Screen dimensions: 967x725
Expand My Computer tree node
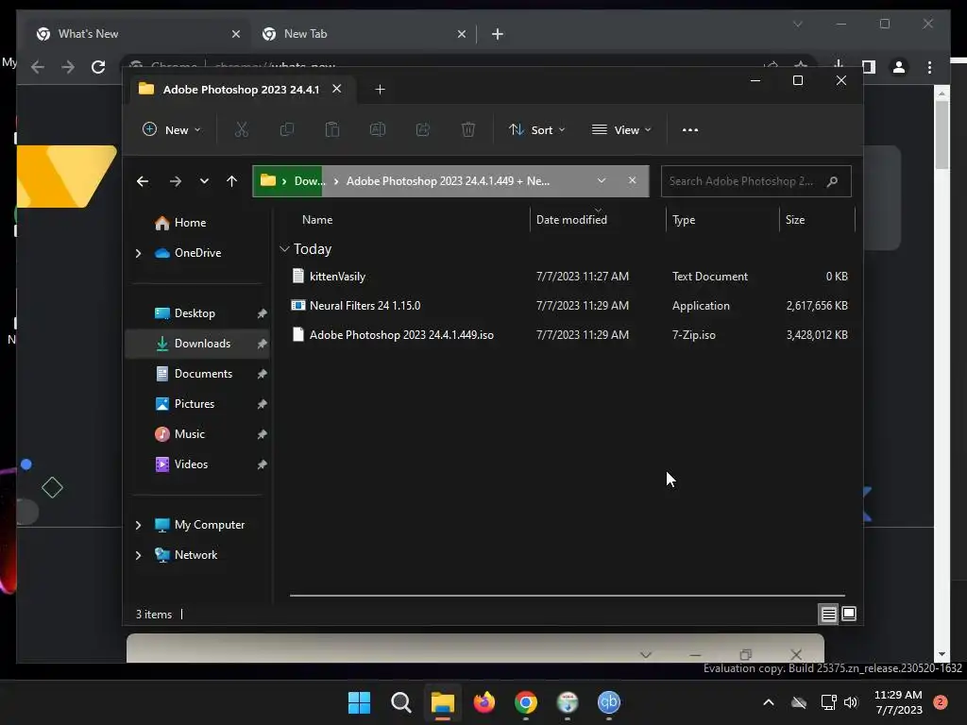coord(138,525)
